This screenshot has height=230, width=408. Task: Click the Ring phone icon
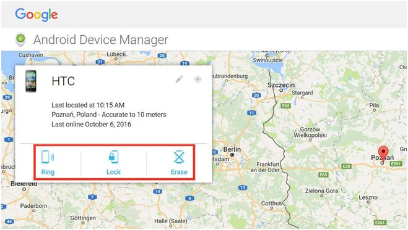pyautogui.click(x=48, y=157)
